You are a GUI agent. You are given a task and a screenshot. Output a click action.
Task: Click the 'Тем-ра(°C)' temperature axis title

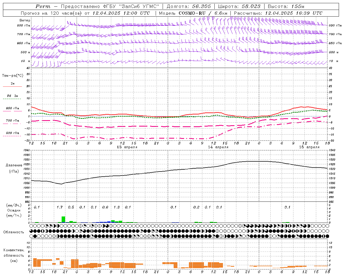(x=13, y=76)
